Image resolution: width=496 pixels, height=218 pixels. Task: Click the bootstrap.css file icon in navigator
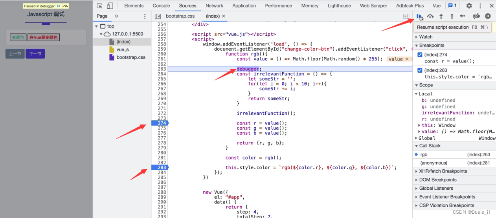(x=112, y=57)
